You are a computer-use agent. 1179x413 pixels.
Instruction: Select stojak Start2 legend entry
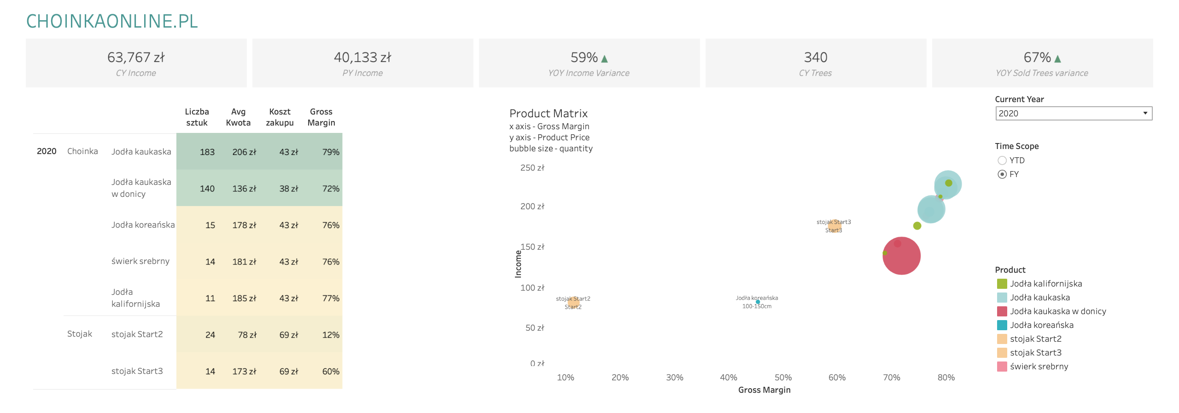[x=1035, y=339]
